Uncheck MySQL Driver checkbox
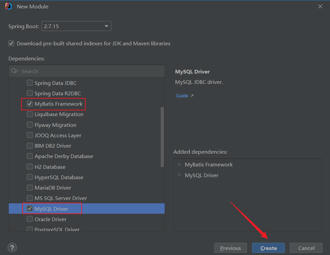The height and width of the screenshot is (255, 330). [x=30, y=209]
